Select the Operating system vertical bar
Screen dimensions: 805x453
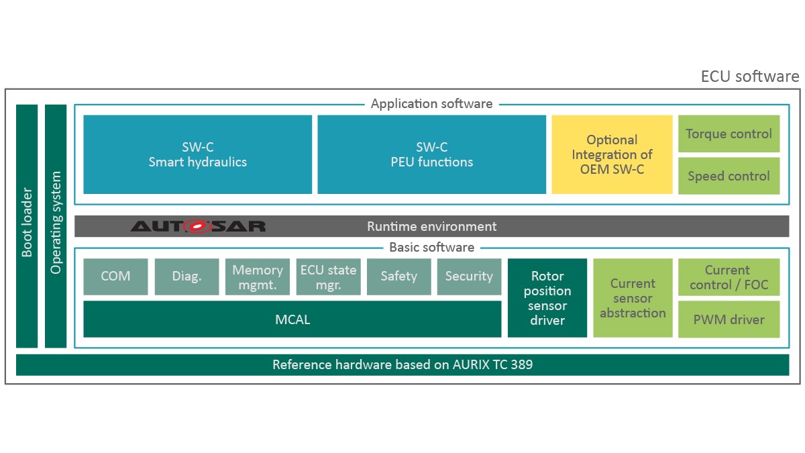point(56,226)
